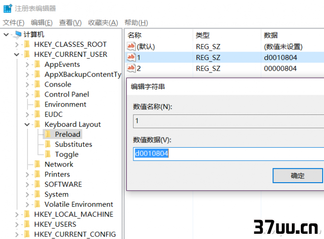Click the Registry Editor app icon in title bar
This screenshot has width=324, height=239.
pyautogui.click(x=8, y=9)
